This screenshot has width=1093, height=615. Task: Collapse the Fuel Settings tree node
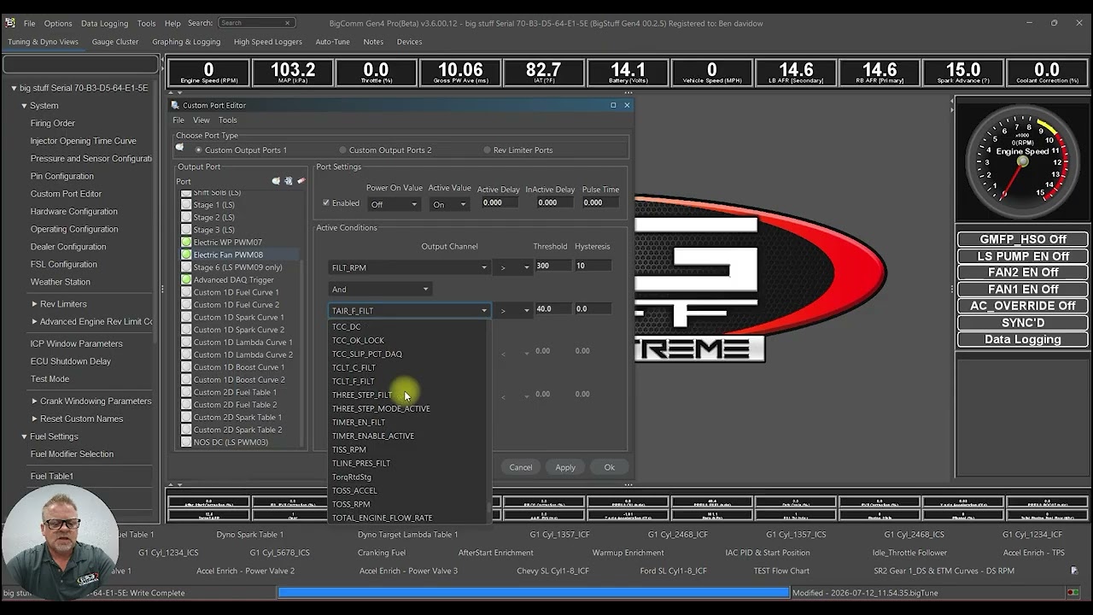tap(24, 436)
